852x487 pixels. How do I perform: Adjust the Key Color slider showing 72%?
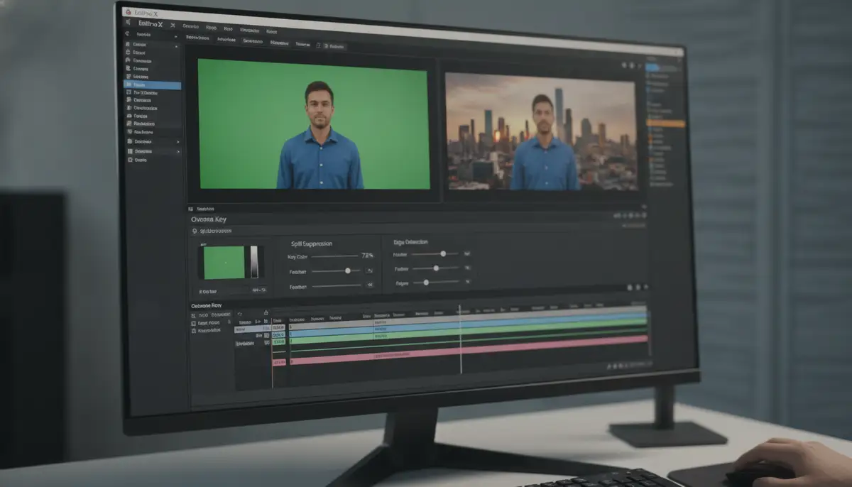pos(334,256)
